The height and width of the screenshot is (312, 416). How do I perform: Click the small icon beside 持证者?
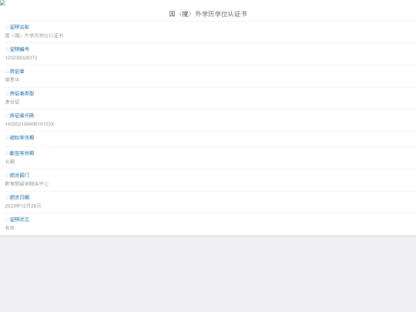click(7, 72)
